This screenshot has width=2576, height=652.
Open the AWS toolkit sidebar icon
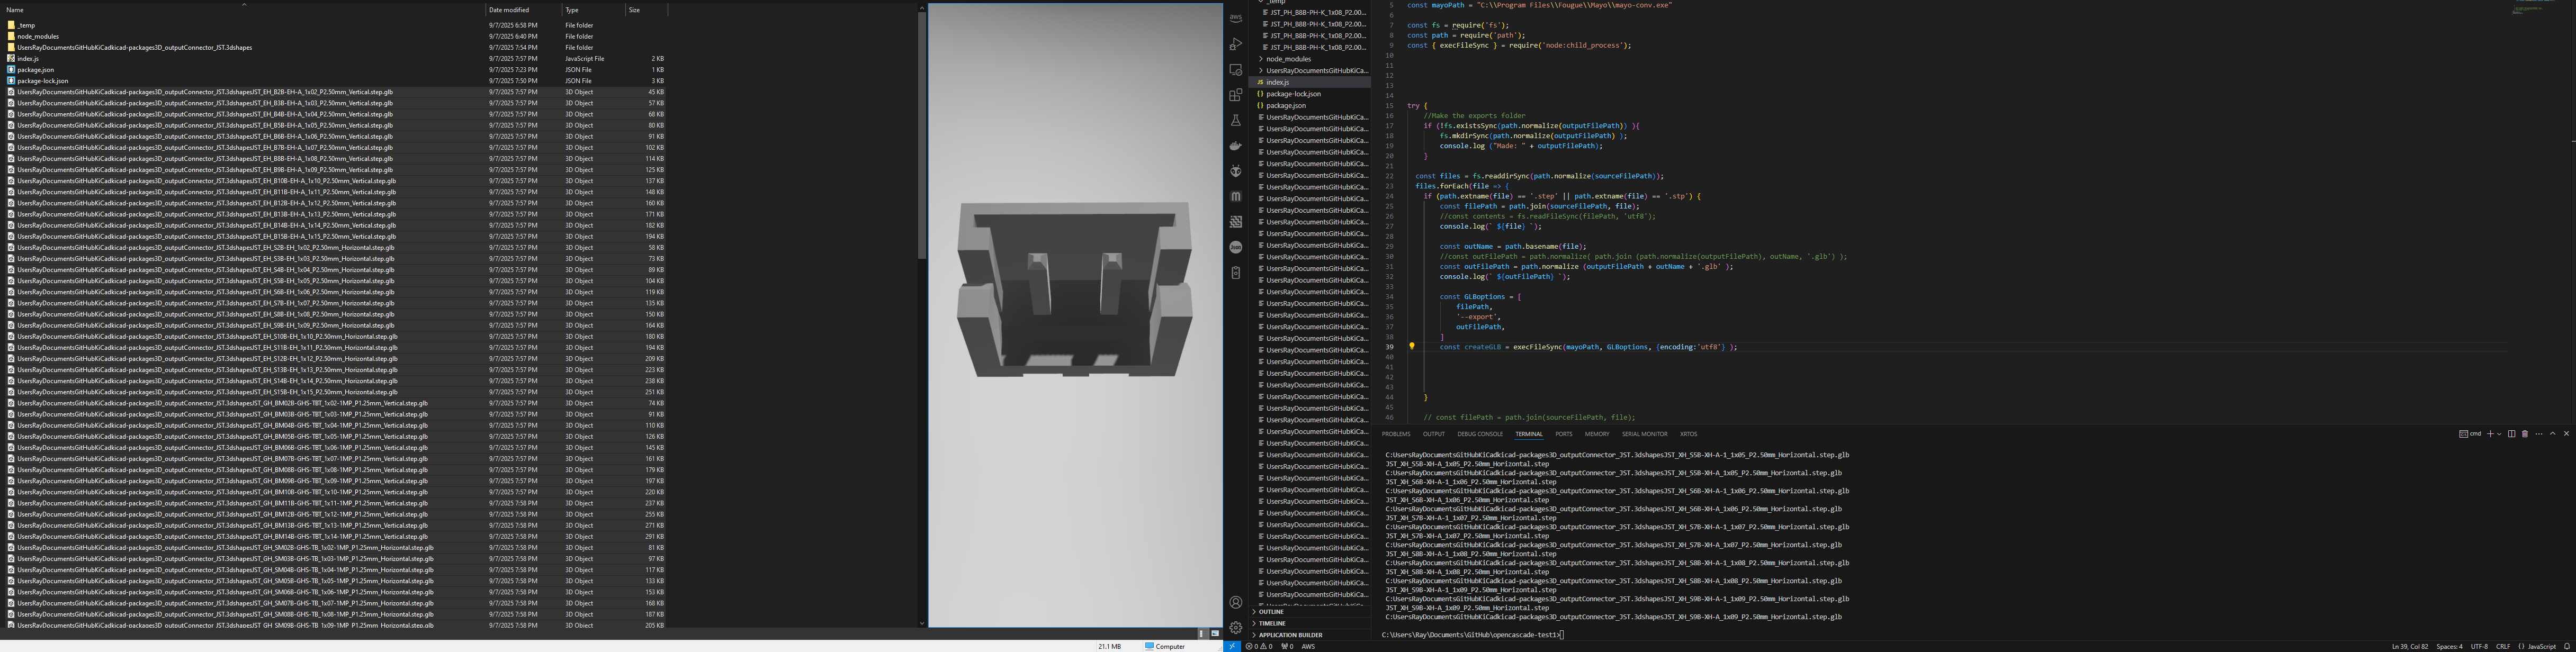pyautogui.click(x=1235, y=18)
